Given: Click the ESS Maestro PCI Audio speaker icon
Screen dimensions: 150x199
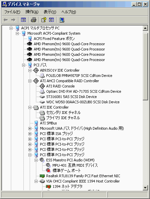Looking at the screenshot, I should 42,160.
